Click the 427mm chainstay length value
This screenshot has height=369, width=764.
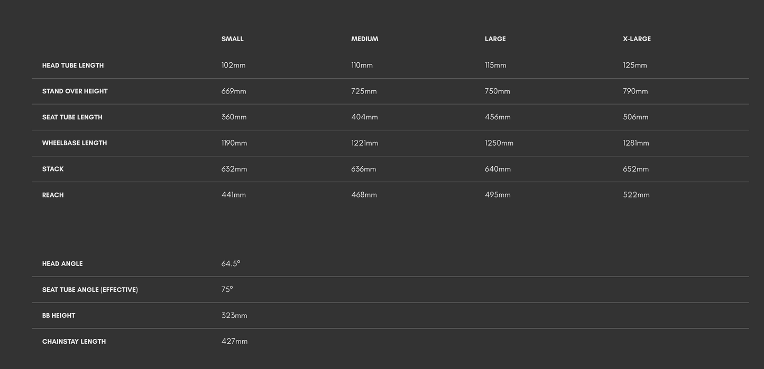(x=234, y=342)
